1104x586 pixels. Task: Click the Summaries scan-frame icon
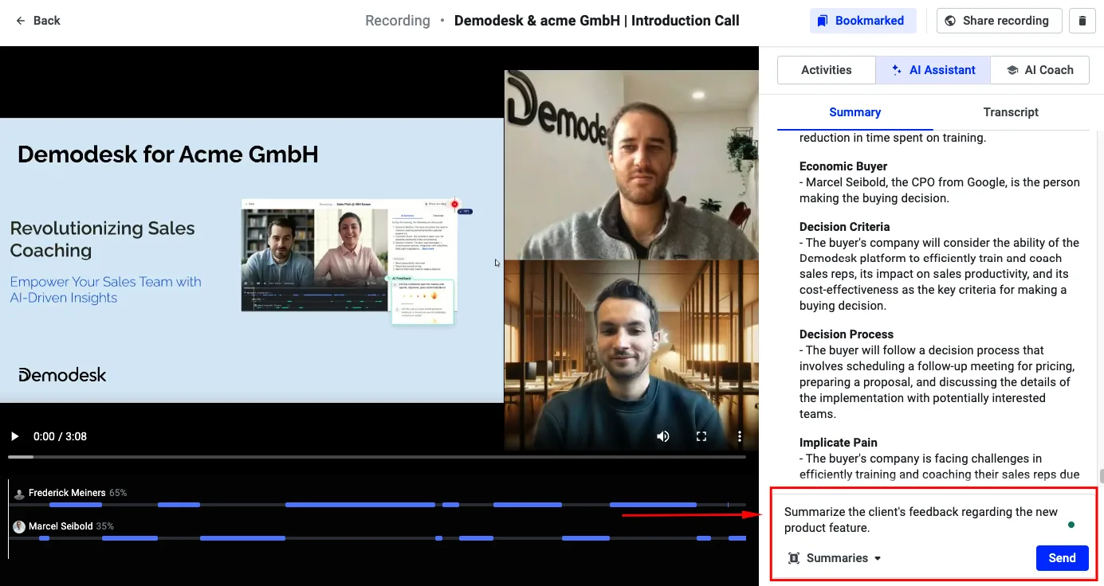tap(794, 558)
